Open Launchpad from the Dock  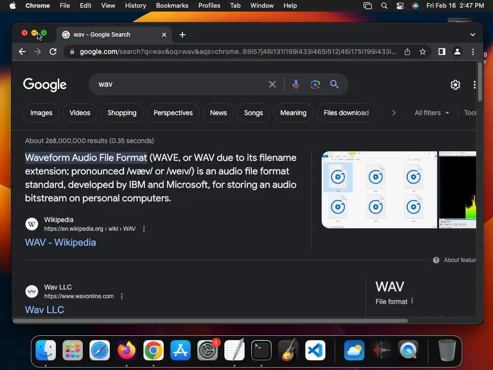(73, 350)
